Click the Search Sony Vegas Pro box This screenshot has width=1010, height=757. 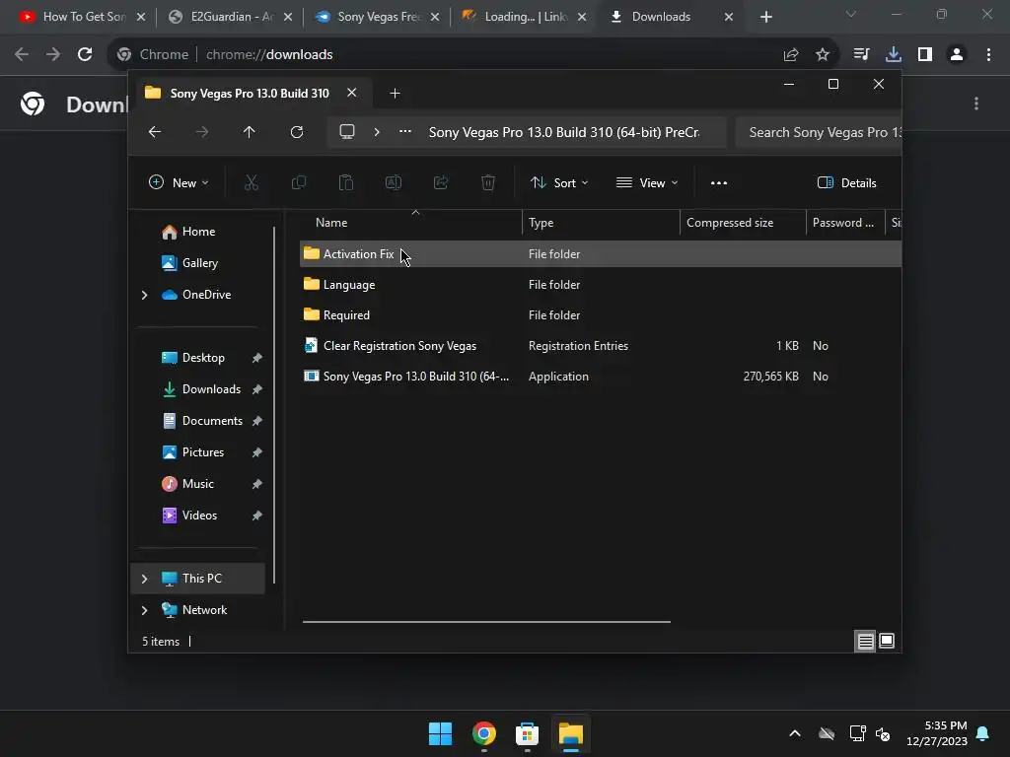820,132
